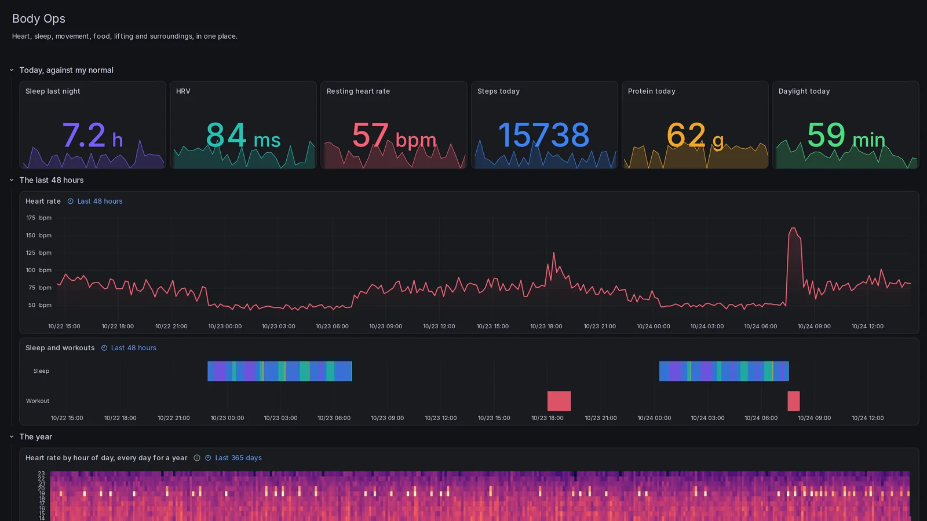The height and width of the screenshot is (521, 927).
Task: Click the clock icon beside Heart rate title
Action: click(x=71, y=201)
